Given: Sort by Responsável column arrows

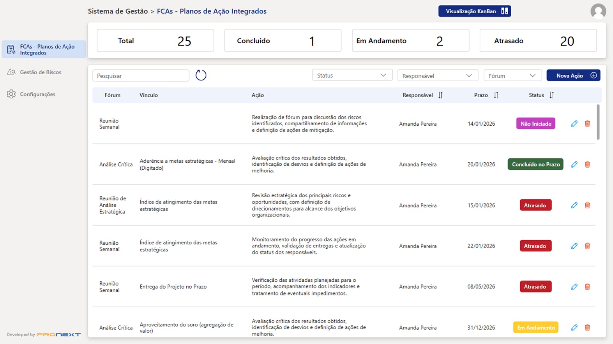Looking at the screenshot, I should click(x=440, y=95).
